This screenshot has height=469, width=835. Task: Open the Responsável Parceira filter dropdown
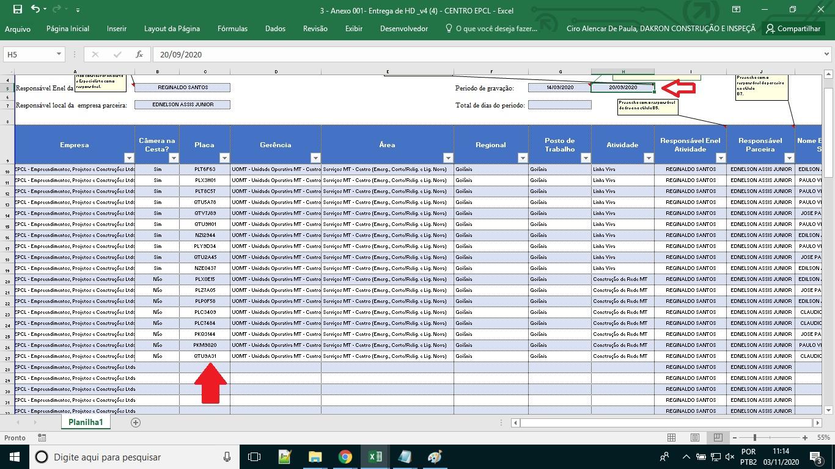click(789, 158)
